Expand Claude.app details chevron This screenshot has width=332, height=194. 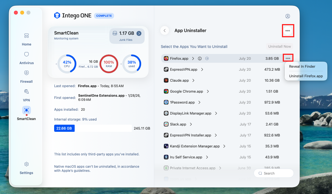193,80
